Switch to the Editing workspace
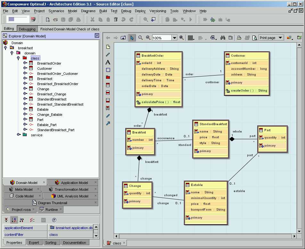The height and width of the screenshot is (249, 305). (x=9, y=28)
